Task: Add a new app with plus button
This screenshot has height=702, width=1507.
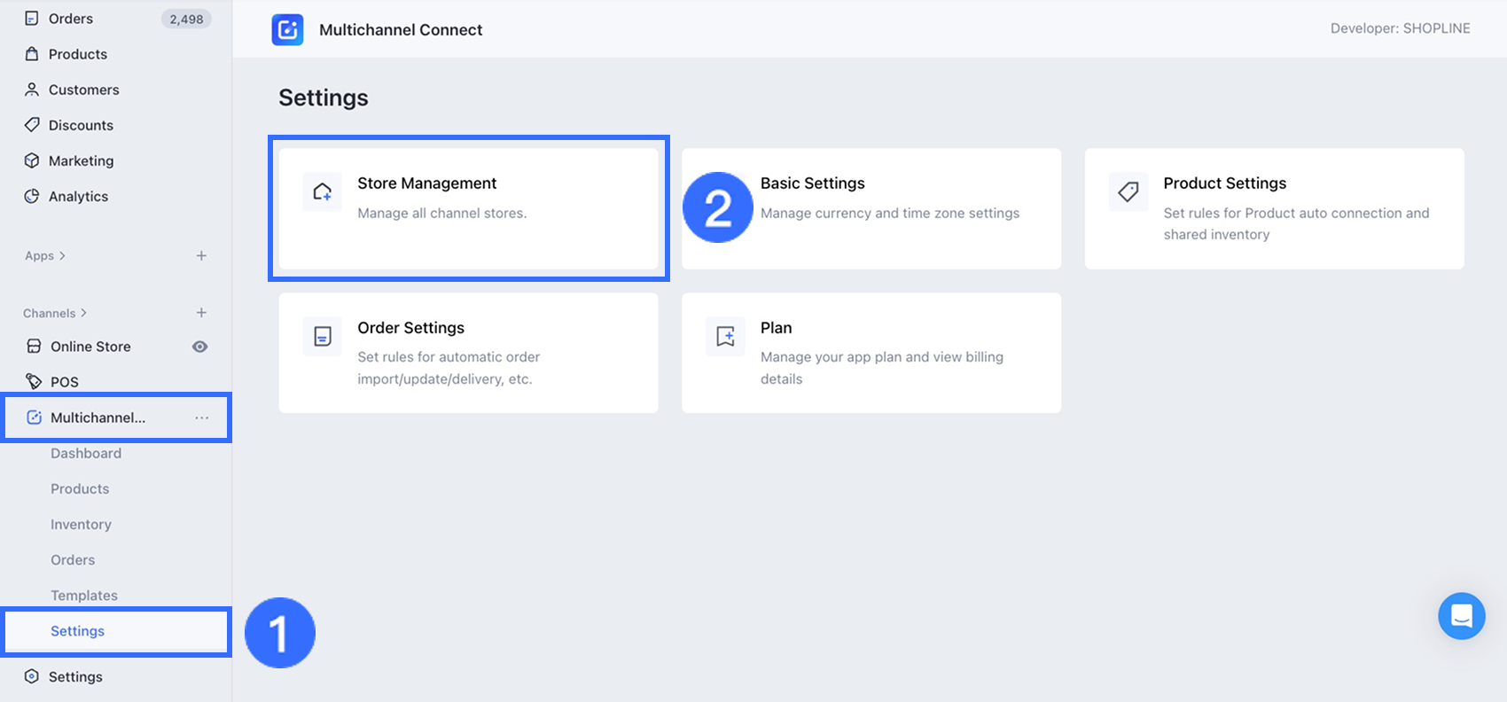Action: [201, 256]
